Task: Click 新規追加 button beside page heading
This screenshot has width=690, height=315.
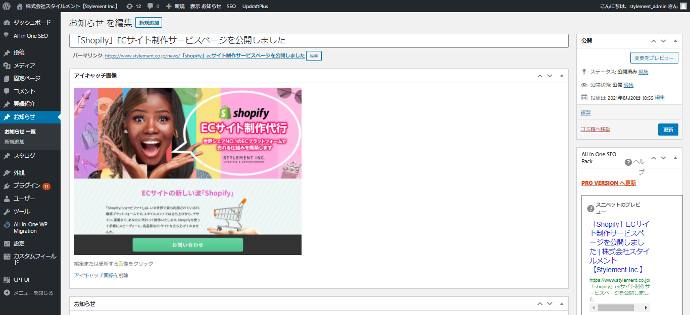Action: click(x=149, y=23)
